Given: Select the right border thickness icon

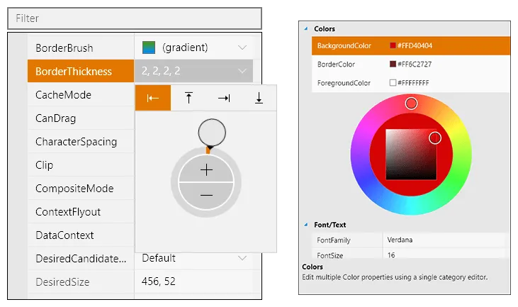Looking at the screenshot, I should [x=224, y=98].
